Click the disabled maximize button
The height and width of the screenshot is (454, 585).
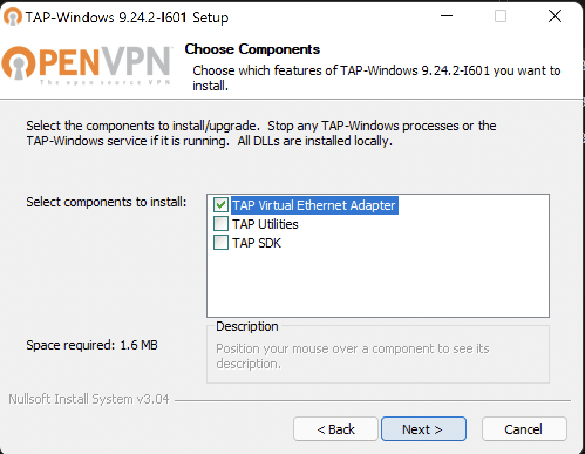click(x=501, y=16)
